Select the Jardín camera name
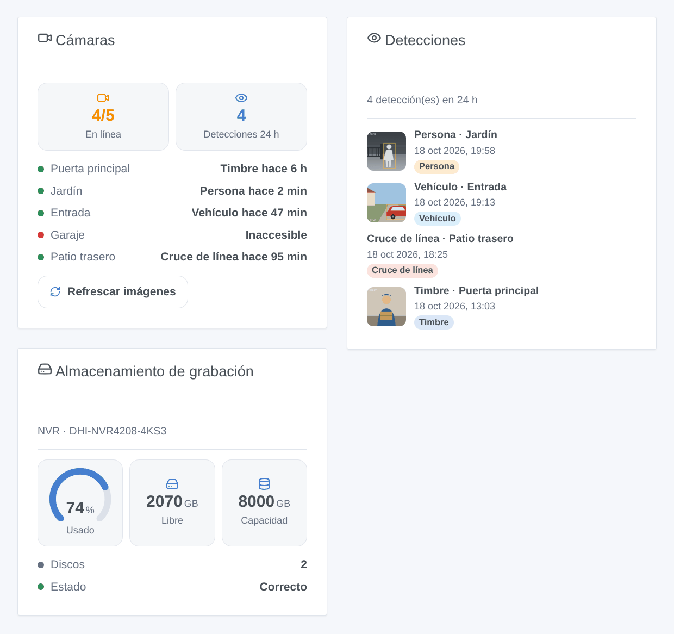674x634 pixels. click(66, 191)
